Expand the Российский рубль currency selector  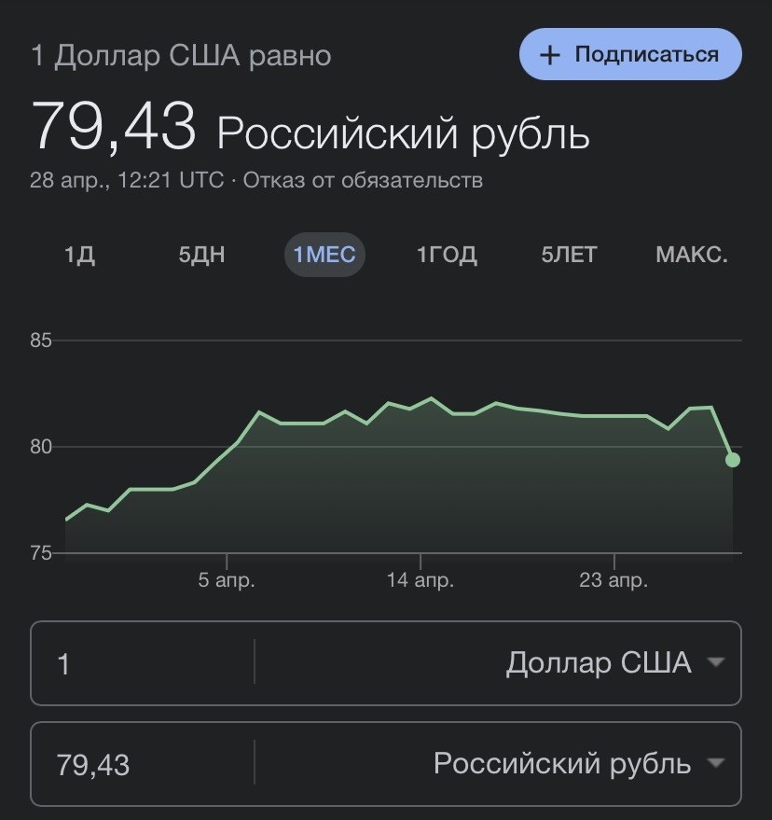point(579,763)
